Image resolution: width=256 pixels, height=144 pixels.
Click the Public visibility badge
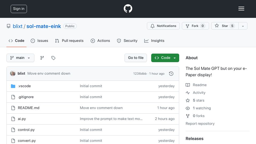point(70,26)
